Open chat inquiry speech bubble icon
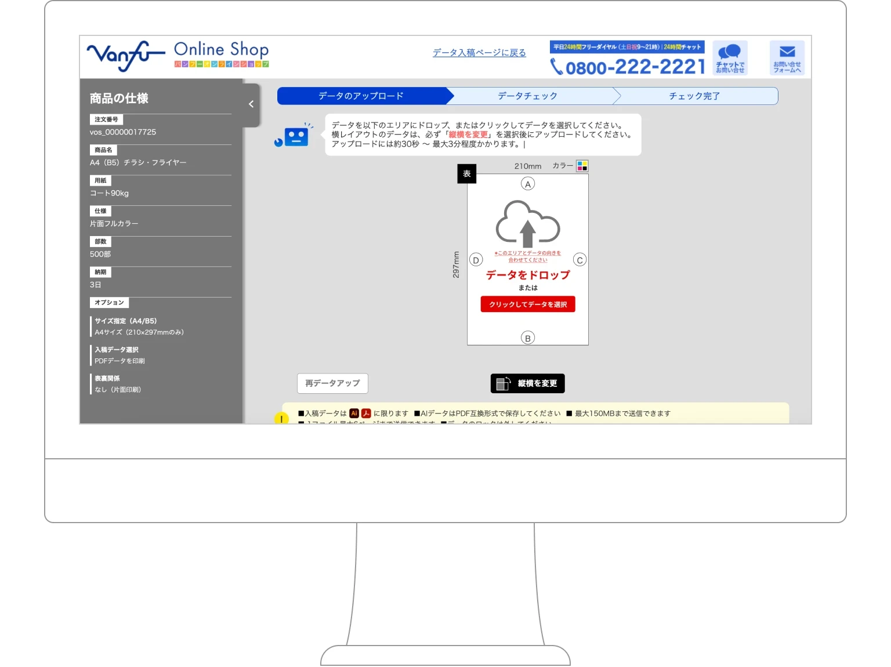 click(730, 57)
